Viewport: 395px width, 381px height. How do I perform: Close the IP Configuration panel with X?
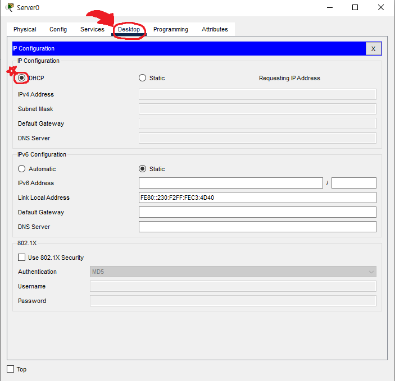click(x=373, y=49)
